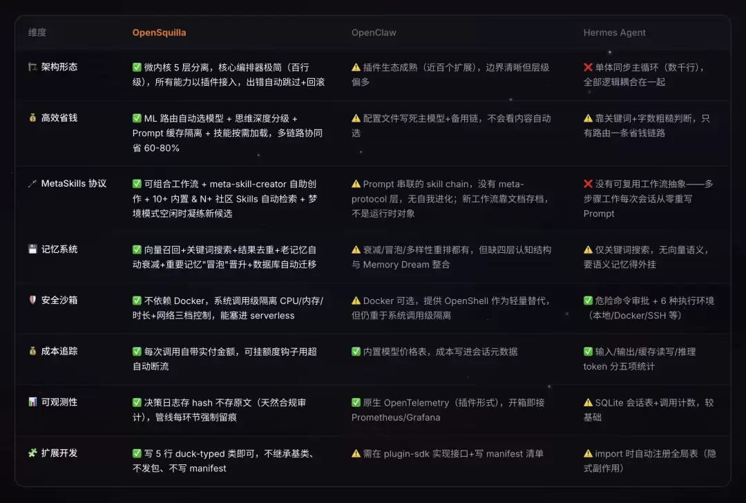Select the MetaSkills 协议 row label

click(x=74, y=184)
